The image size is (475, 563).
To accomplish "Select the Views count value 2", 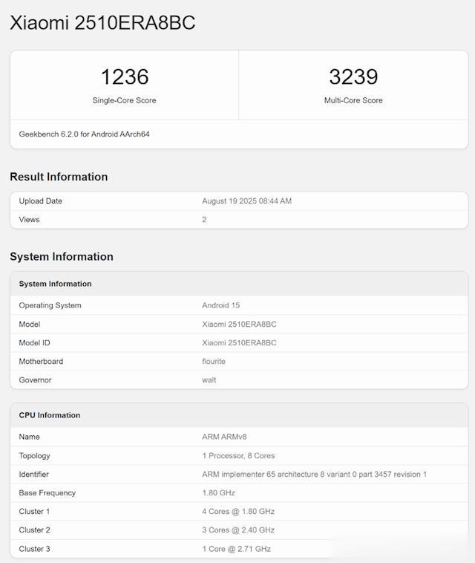I will [204, 220].
